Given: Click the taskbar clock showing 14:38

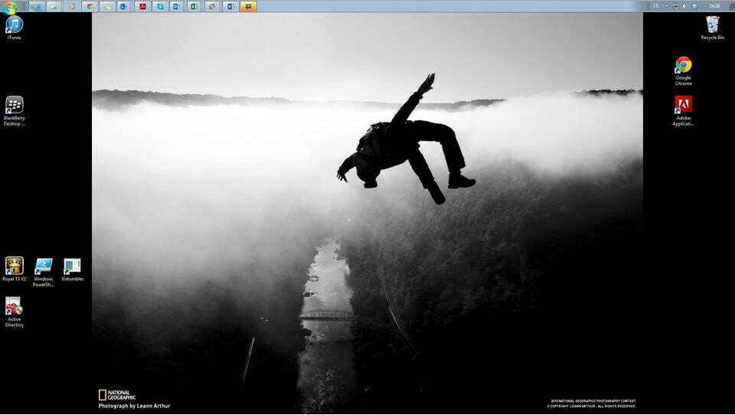Looking at the screenshot, I should coord(714,6).
